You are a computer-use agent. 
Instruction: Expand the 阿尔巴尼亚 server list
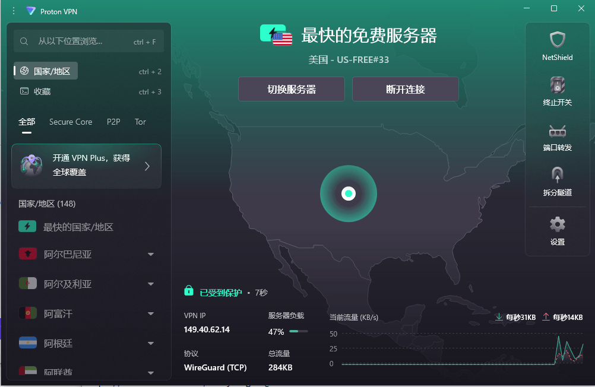[x=151, y=254]
